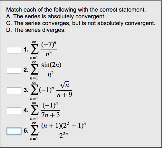
Task: Click the bold number label 2.
Action: [x=26, y=70]
